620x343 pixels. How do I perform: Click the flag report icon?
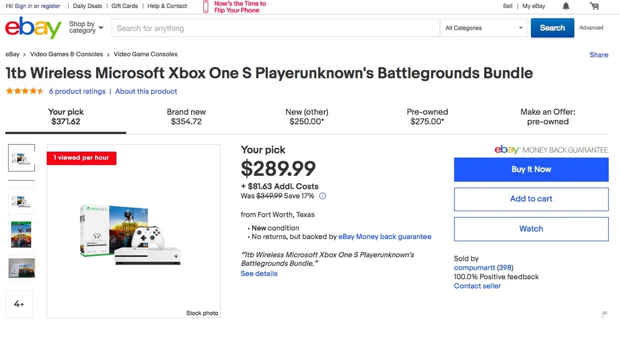tap(604, 315)
